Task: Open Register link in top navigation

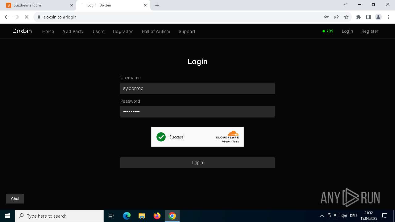Action: click(370, 31)
